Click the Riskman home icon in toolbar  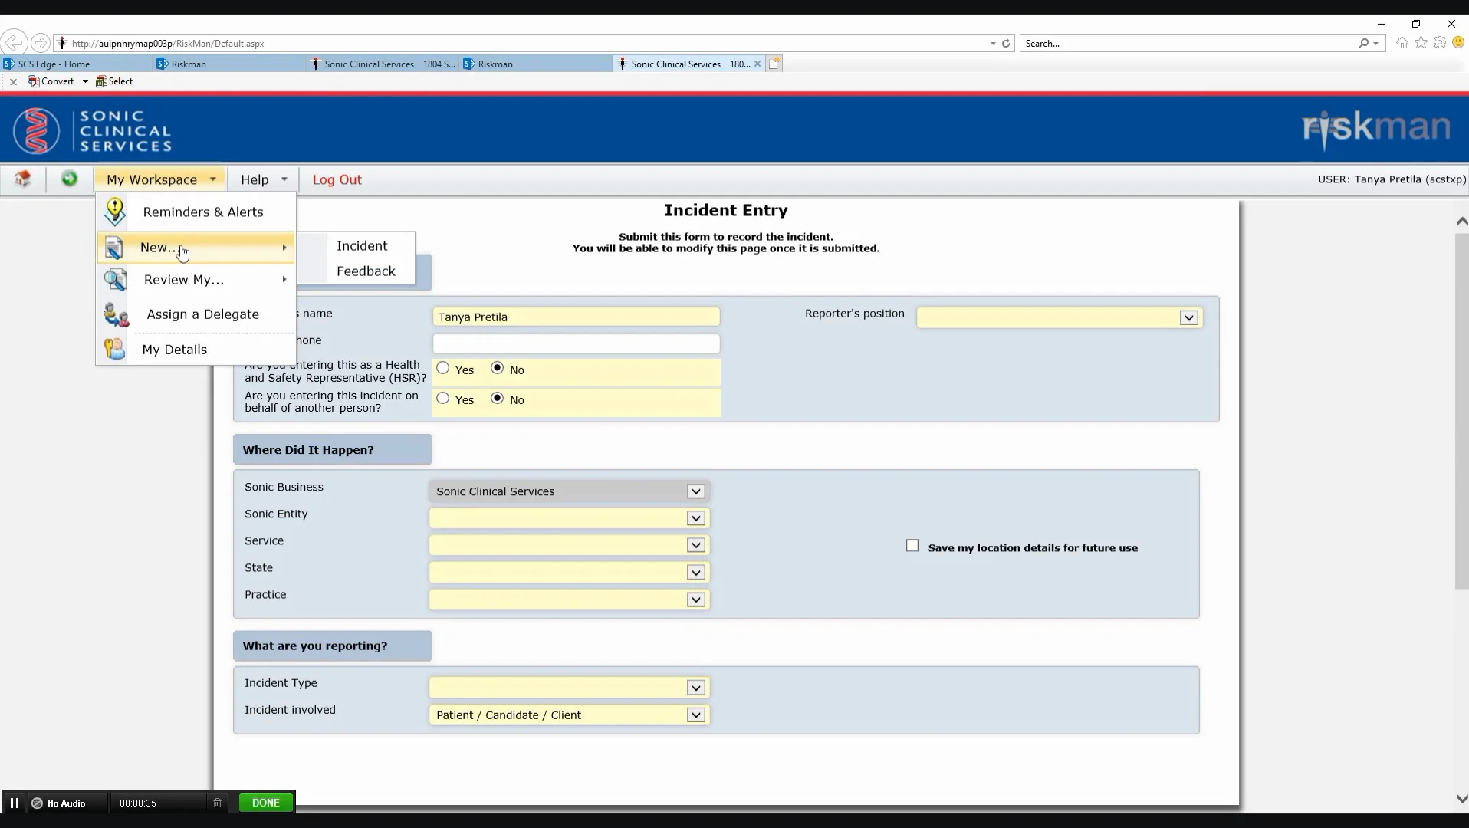coord(23,179)
